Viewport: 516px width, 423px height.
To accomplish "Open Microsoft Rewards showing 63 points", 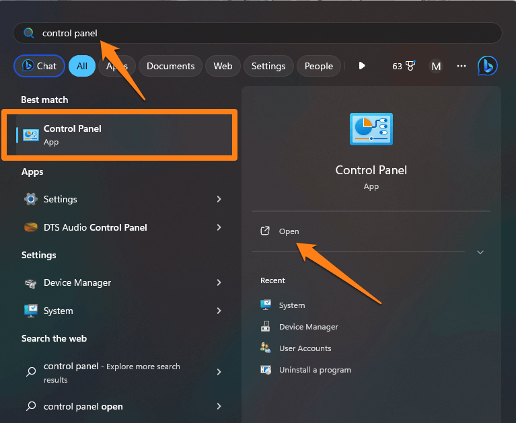I will pyautogui.click(x=404, y=66).
